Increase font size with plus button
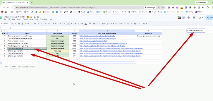This screenshot has height=101, width=213. 71,23
